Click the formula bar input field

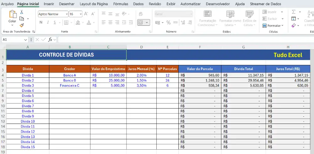[x=186, y=40]
